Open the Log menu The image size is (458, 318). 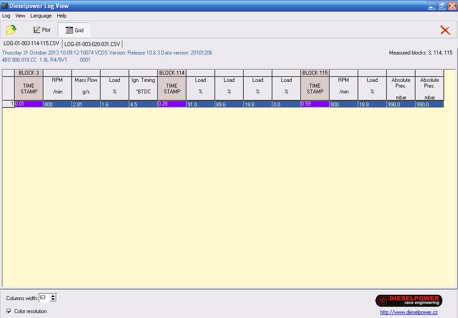[x=6, y=16]
